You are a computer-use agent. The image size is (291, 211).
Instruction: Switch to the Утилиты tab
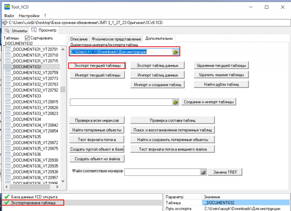pyautogui.click(x=16, y=31)
